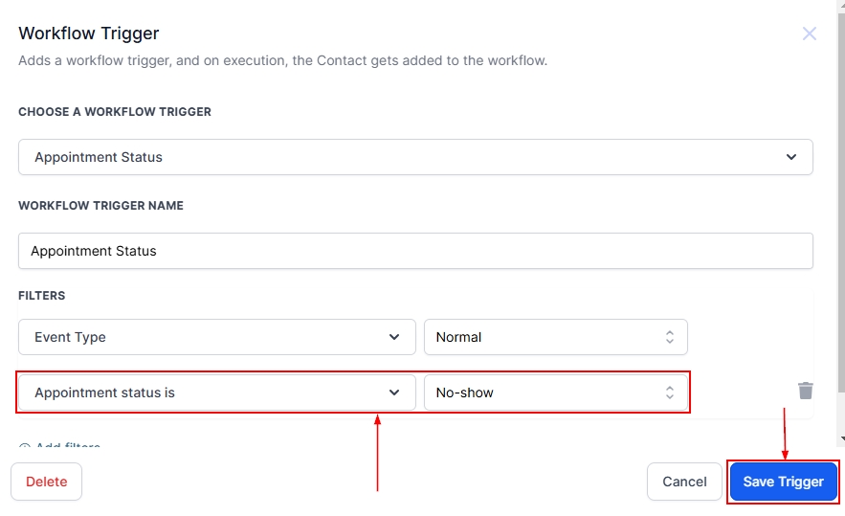Expand the Normal value dropdown

(x=555, y=337)
